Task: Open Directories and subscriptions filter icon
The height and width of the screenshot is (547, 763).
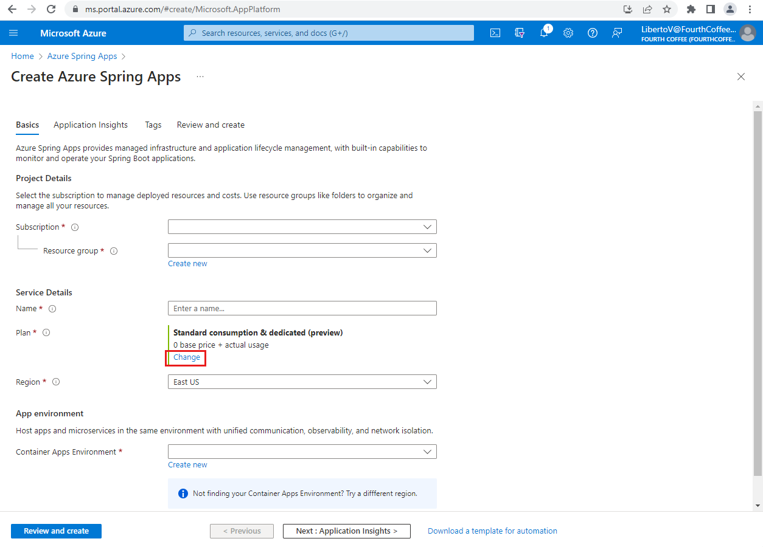Action: coord(520,33)
